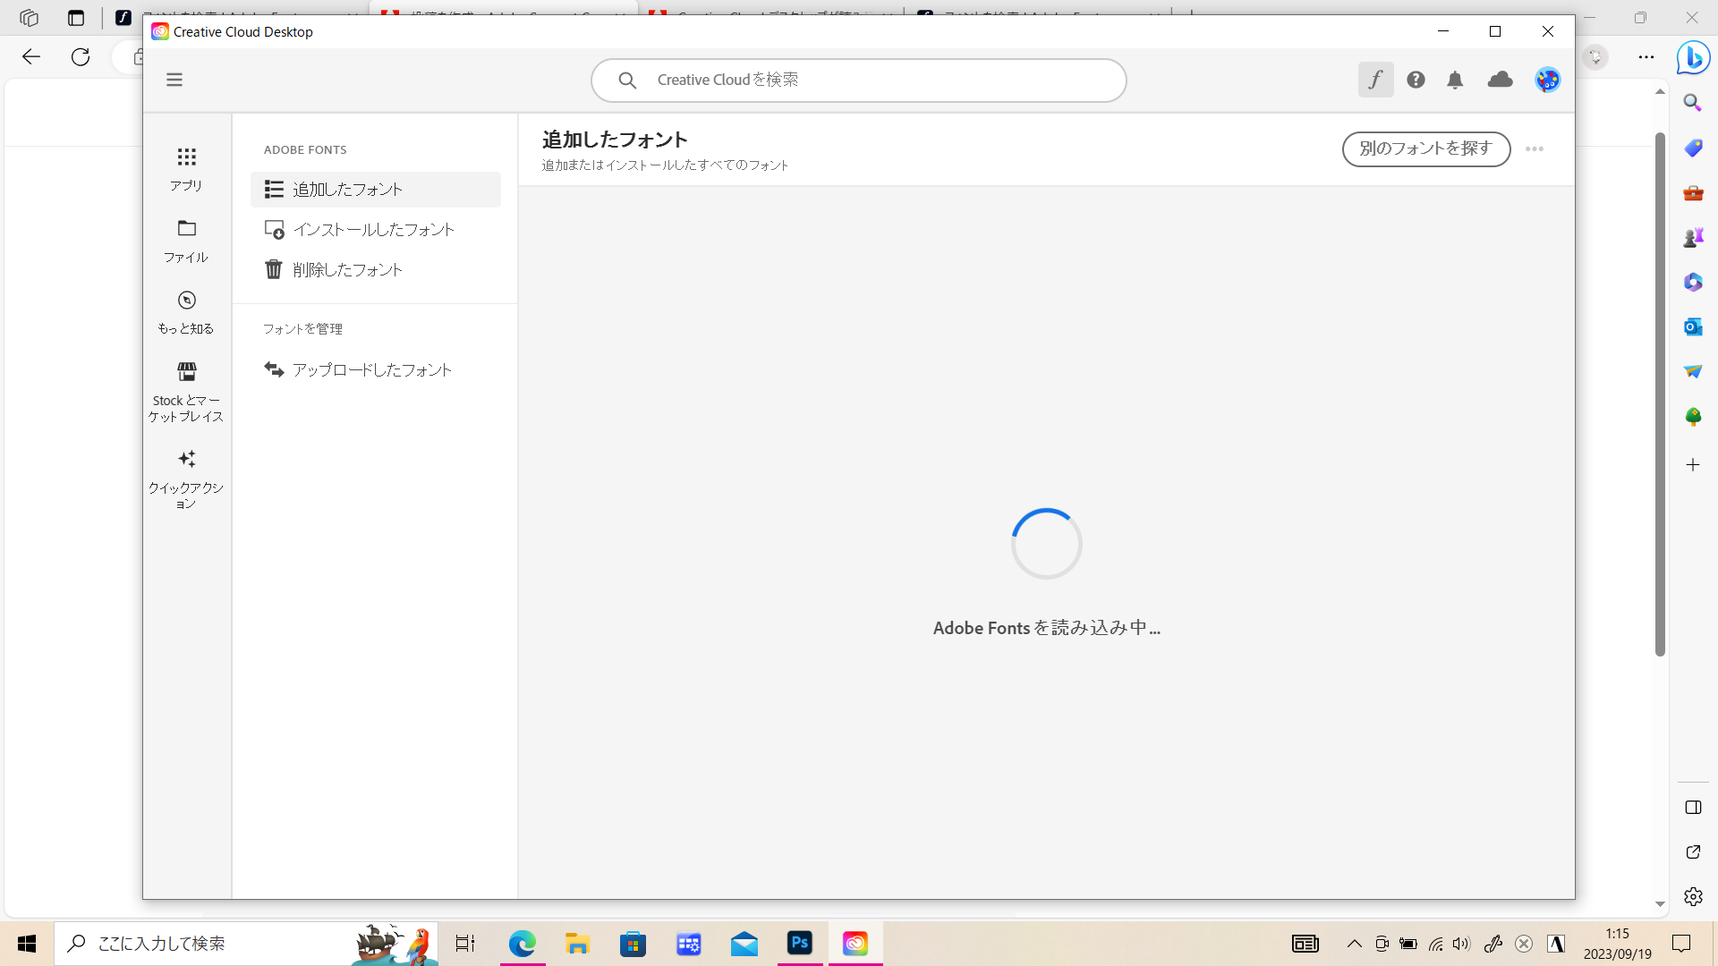Check cloud sync activity icon
Image resolution: width=1718 pixels, height=966 pixels.
point(1501,80)
